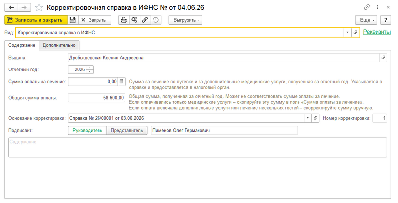Open attached files with chain-link toolbar icon
The height and width of the screenshot is (203, 398).
[x=144, y=20]
